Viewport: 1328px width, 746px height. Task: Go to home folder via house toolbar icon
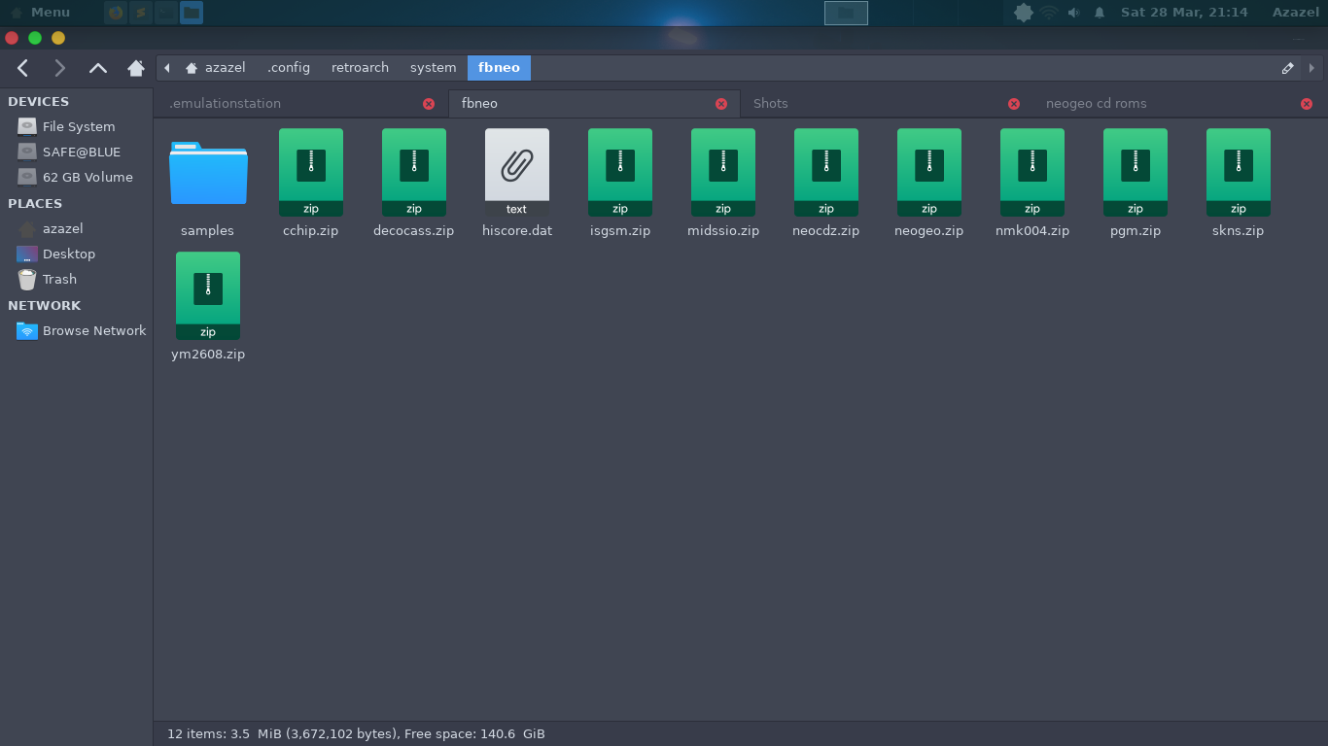click(x=136, y=68)
